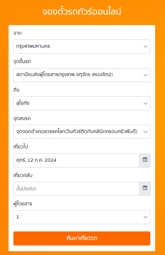165x255 pixels.
Task: Click the chevron arrow in กรุงเทพมหานคร dropdown
Action: point(146,46)
